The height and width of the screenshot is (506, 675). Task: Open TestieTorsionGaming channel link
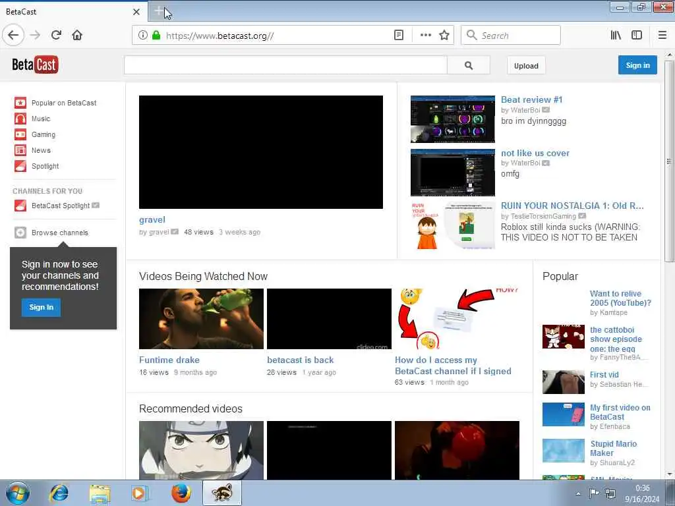pos(543,216)
